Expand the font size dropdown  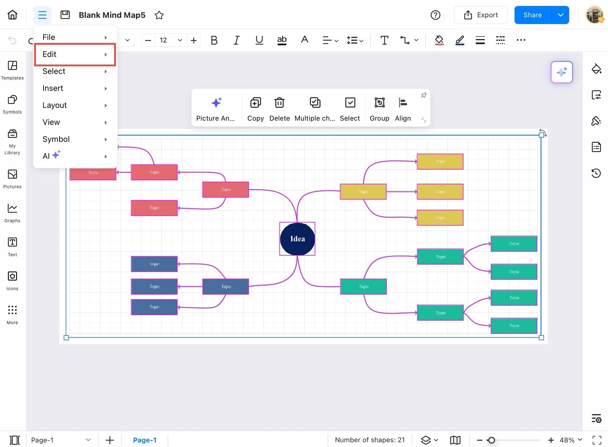[180, 40]
